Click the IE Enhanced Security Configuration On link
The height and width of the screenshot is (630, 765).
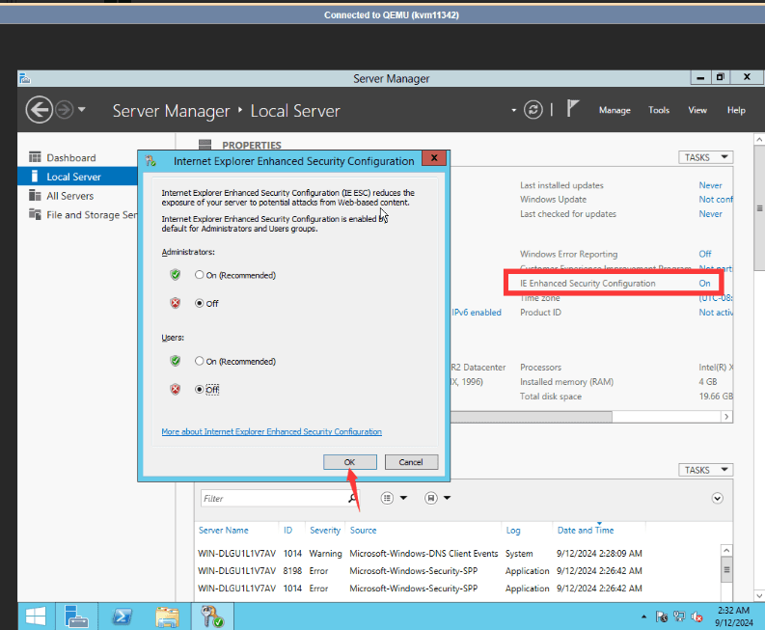click(x=704, y=283)
